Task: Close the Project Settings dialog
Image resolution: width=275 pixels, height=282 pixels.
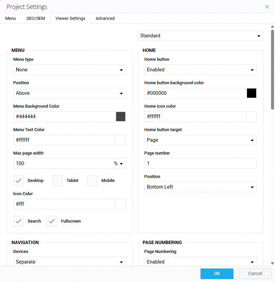Action: point(267,7)
